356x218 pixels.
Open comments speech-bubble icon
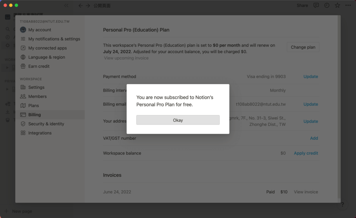[316, 5]
